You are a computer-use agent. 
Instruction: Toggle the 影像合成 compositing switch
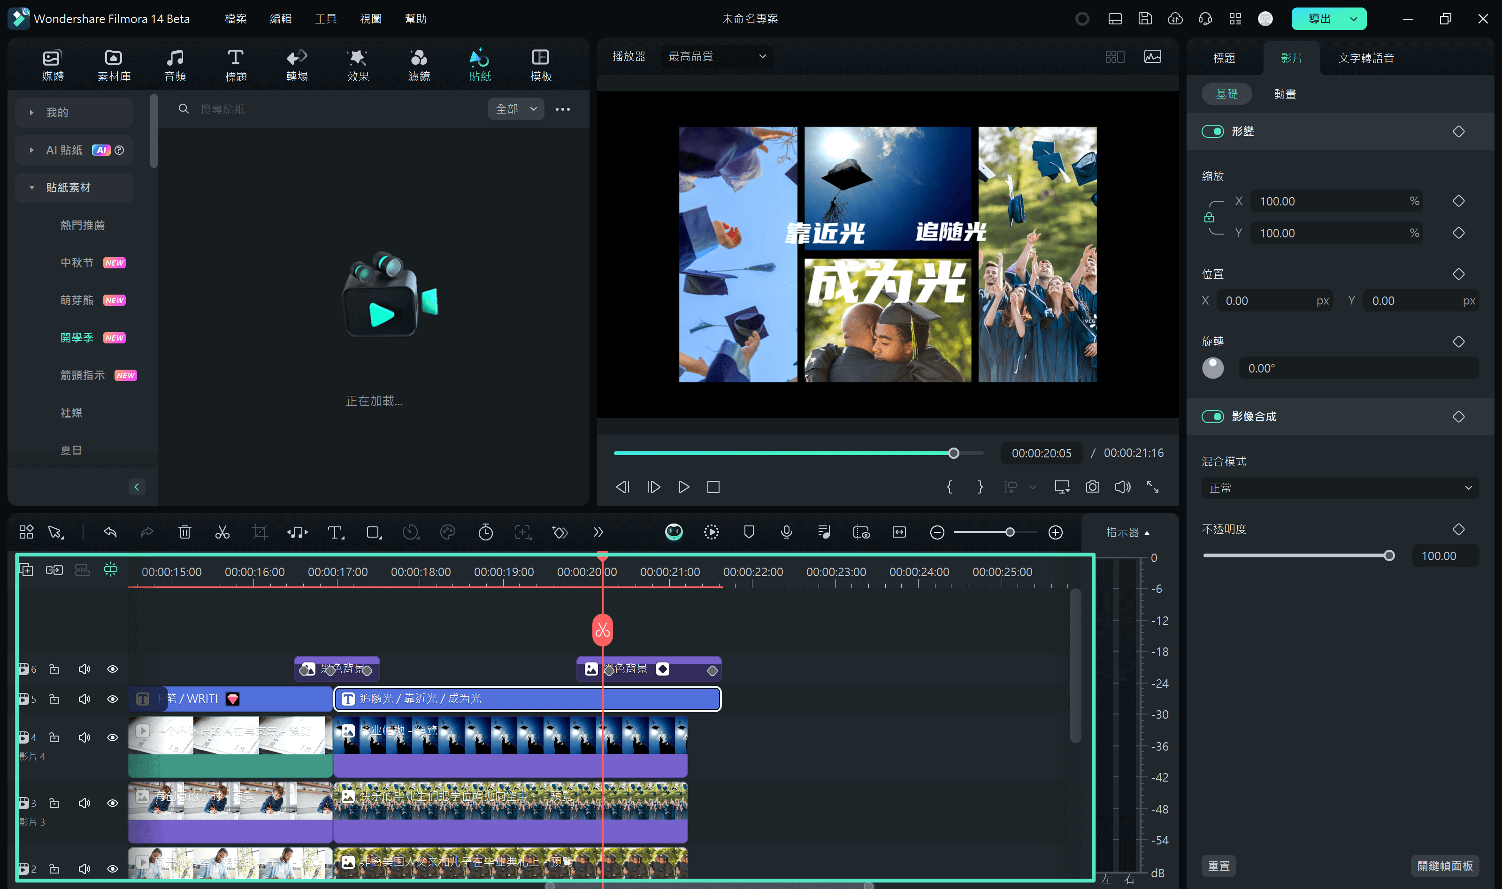pos(1212,417)
